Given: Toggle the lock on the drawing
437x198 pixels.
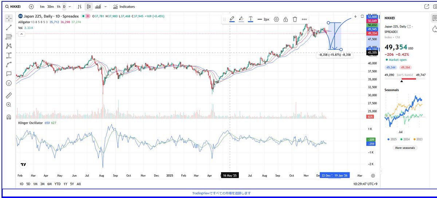Looking at the screenshot, I should coord(286,19).
